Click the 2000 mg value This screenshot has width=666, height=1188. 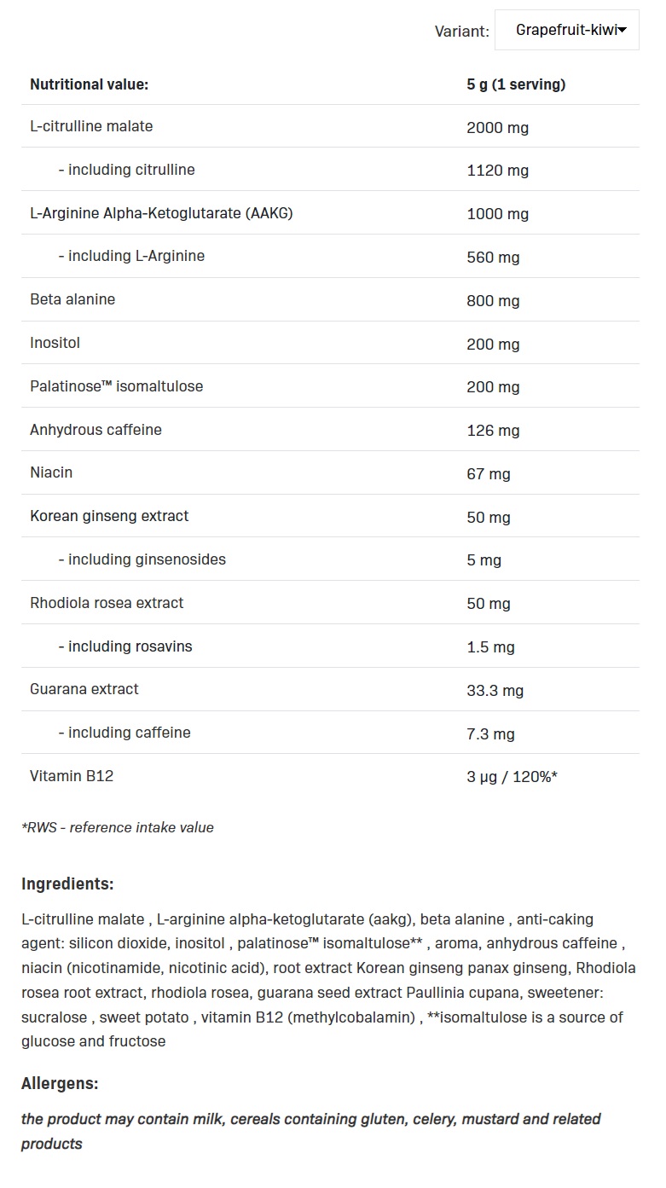[497, 128]
